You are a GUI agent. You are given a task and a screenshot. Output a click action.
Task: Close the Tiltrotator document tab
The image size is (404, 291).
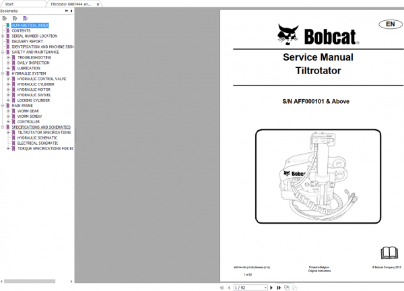click(98, 5)
